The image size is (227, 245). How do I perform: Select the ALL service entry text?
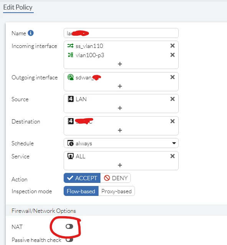point(81,156)
